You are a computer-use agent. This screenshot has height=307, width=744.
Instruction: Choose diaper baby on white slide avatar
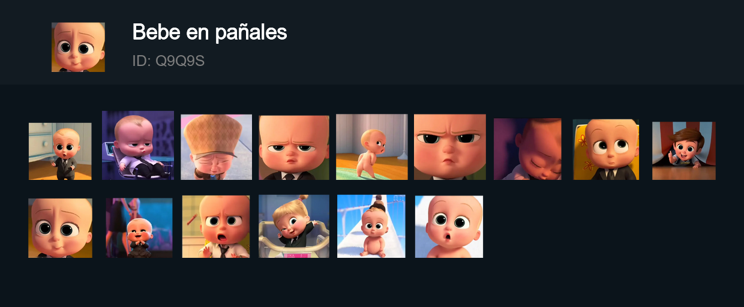click(x=371, y=227)
